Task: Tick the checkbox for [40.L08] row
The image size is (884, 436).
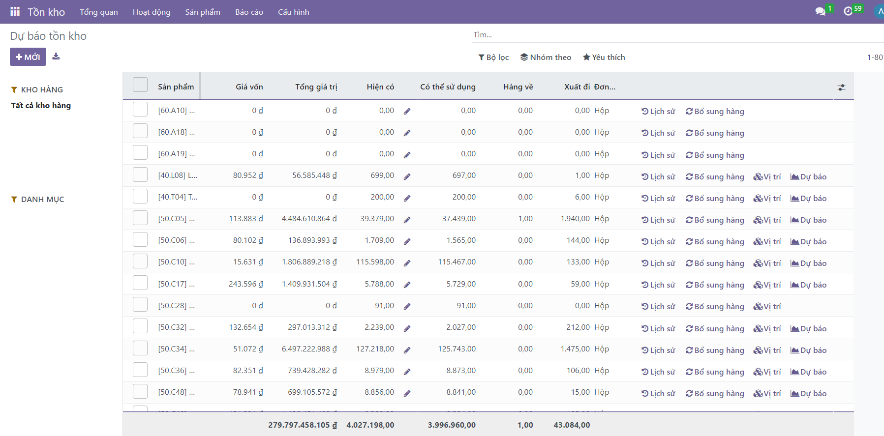Action: (x=140, y=175)
